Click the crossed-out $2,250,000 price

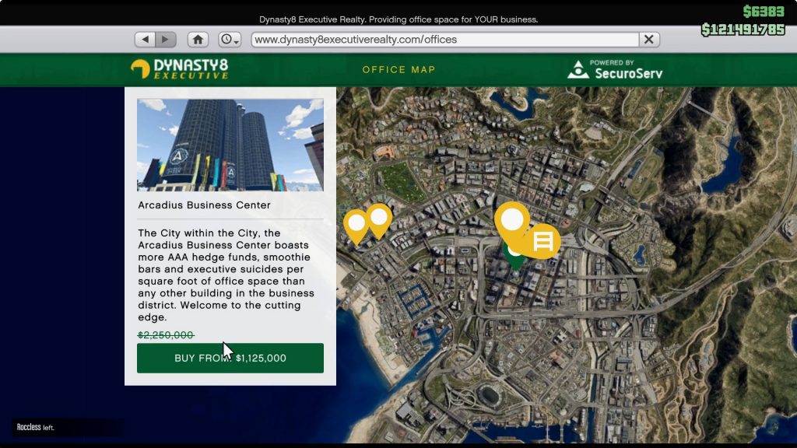(x=166, y=335)
